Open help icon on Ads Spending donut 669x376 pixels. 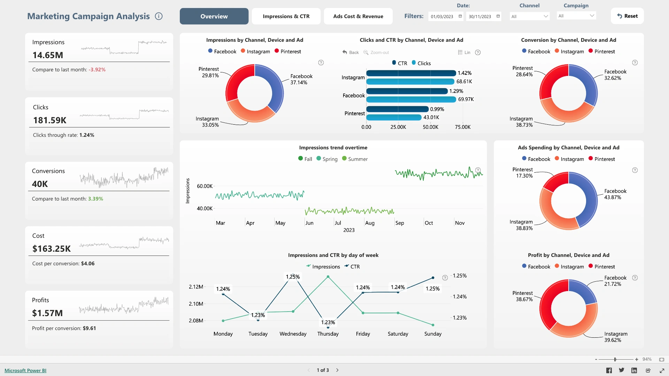pos(635,170)
